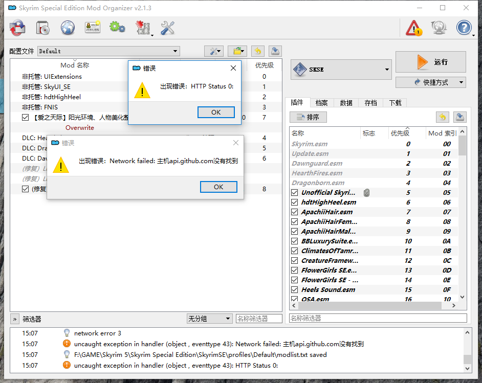Switch to the 下载 downloads tab
The image size is (482, 383).
click(396, 103)
